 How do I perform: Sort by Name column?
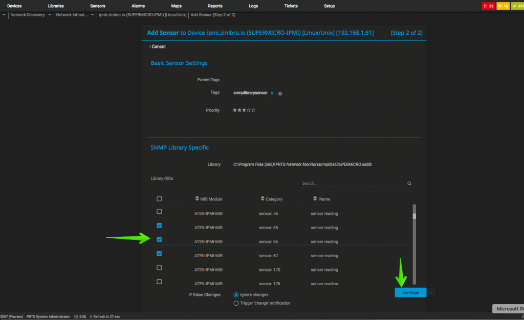(321, 199)
